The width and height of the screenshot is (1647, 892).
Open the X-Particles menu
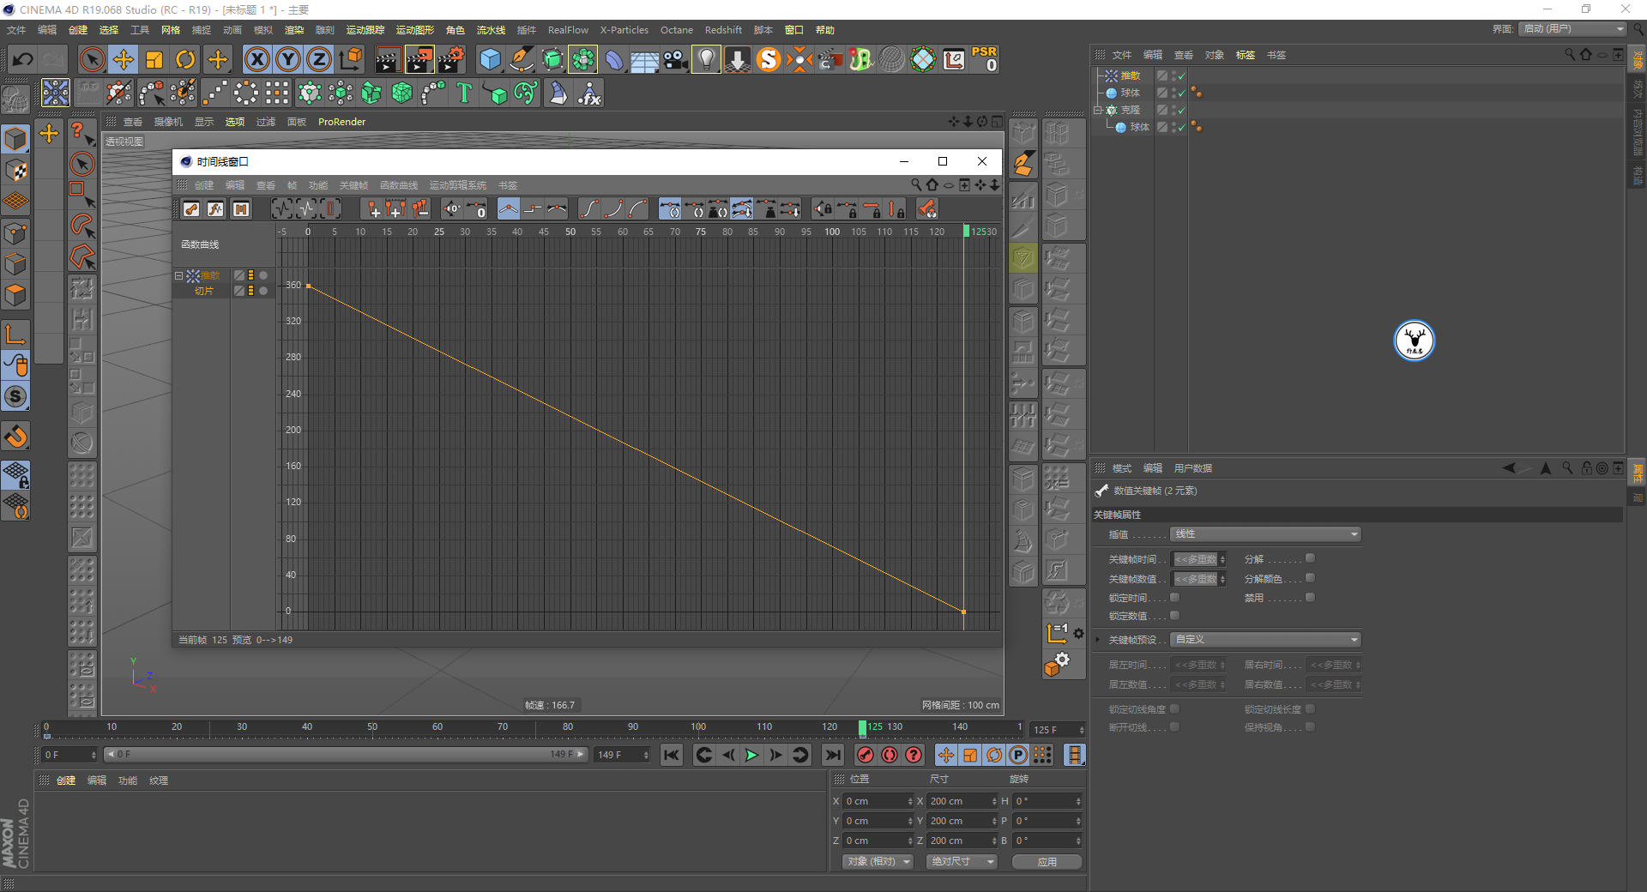624,30
